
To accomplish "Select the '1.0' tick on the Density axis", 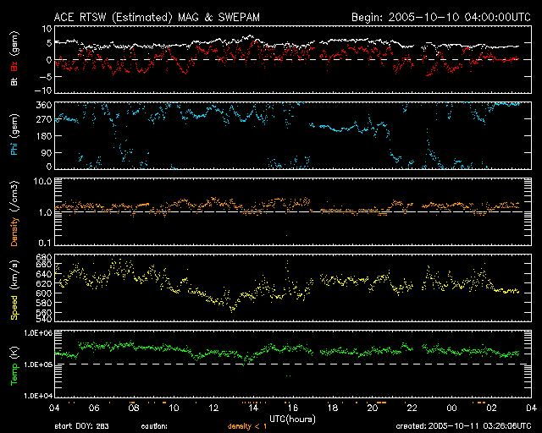I will (x=45, y=212).
